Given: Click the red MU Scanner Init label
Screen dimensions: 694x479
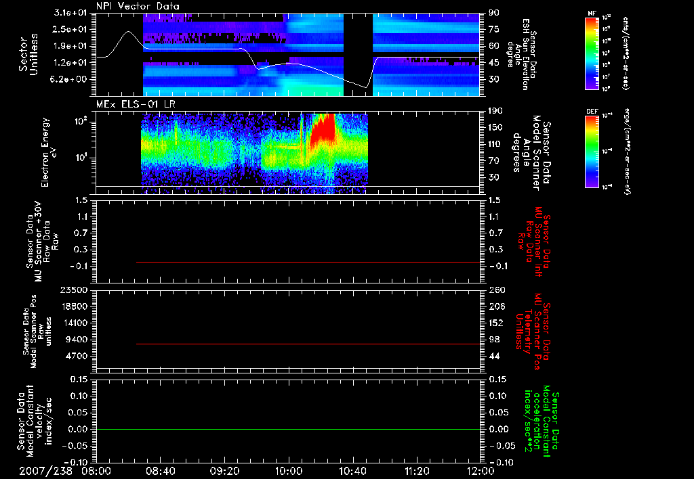Looking at the screenshot, I should click(535, 242).
